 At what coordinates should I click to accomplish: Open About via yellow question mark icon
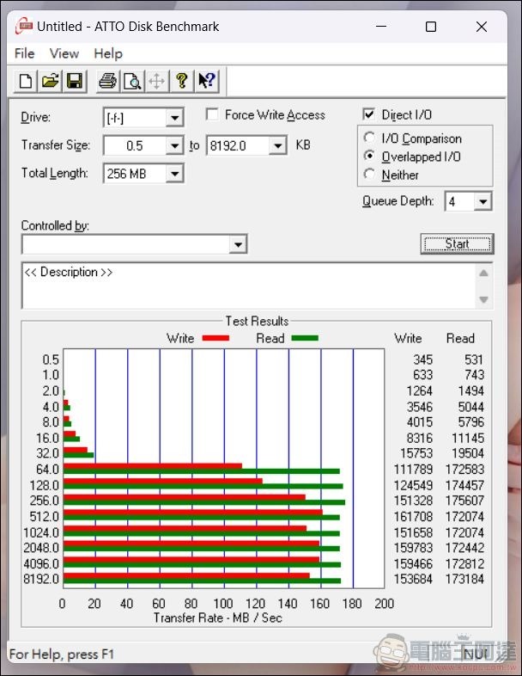(182, 81)
